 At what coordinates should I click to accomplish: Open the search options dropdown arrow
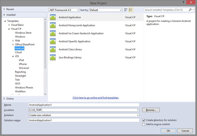coord(193,10)
